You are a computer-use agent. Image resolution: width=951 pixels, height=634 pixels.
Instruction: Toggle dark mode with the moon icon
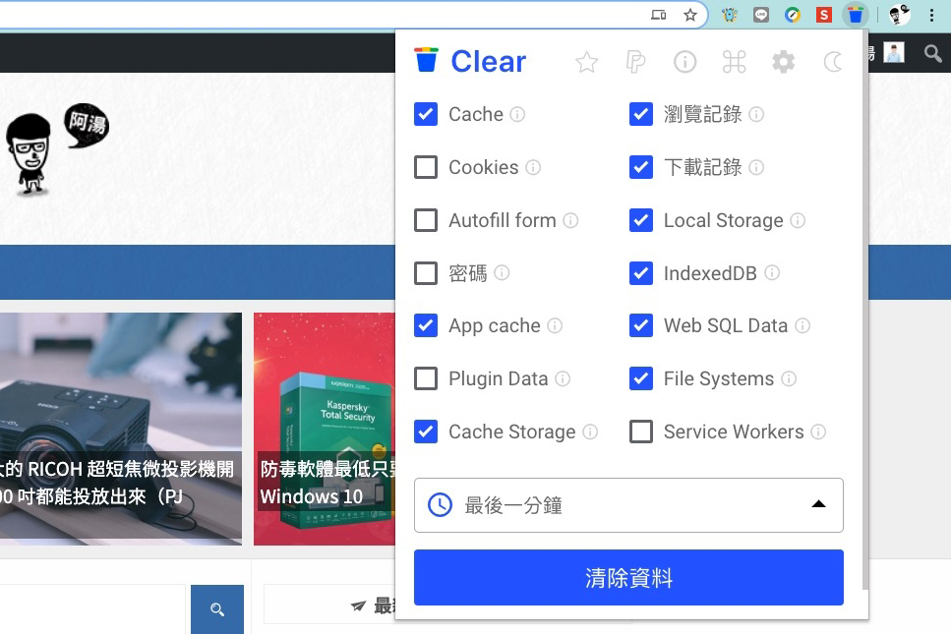pyautogui.click(x=832, y=61)
